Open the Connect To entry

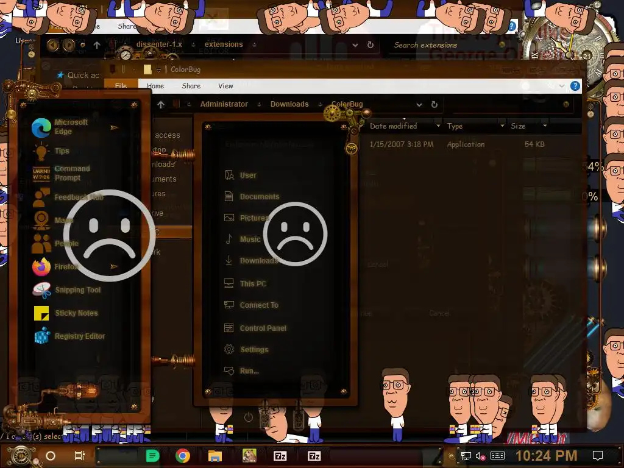251,305
